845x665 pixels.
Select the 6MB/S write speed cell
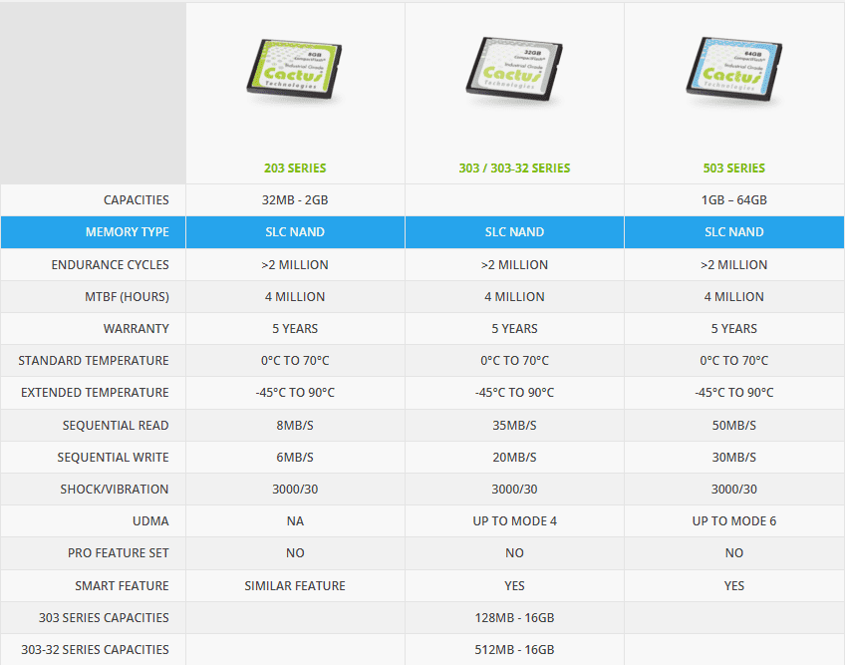click(x=295, y=457)
